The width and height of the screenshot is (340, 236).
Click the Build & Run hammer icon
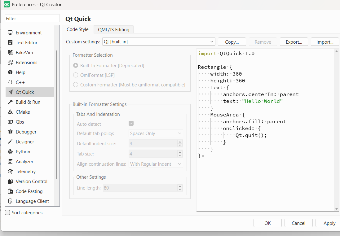(x=10, y=102)
